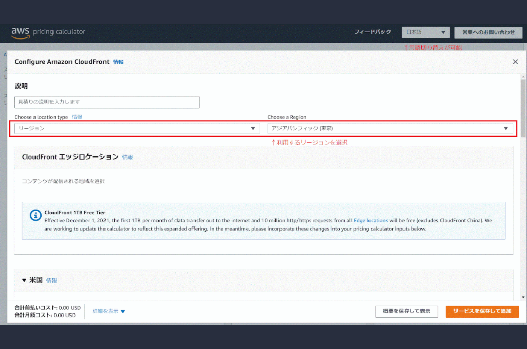Click the 説明 section label
Viewport: 527px width, 349px height.
click(x=21, y=86)
